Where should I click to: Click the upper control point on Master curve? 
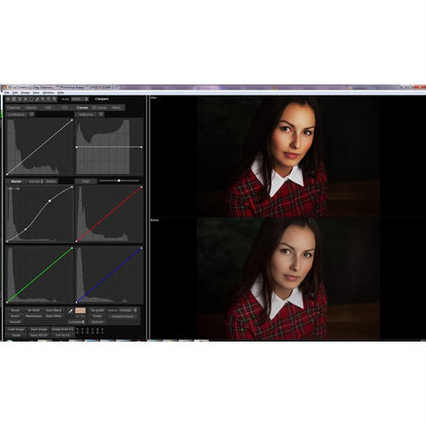[x=50, y=201]
